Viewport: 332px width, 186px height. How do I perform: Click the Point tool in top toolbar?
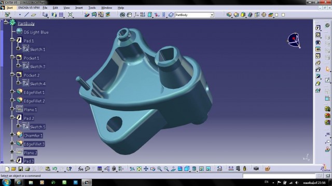pyautogui.click(x=20, y=15)
